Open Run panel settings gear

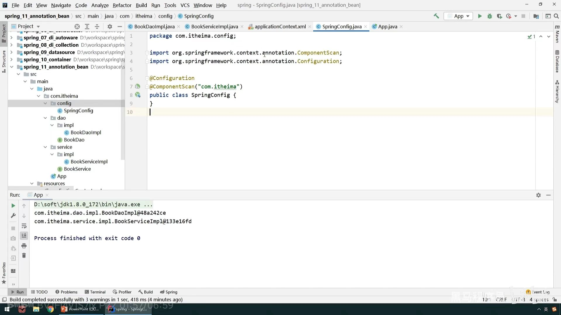point(538,195)
